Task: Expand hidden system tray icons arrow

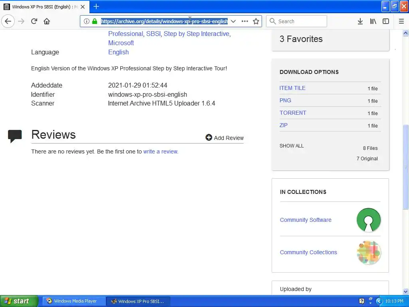Action: 379,301
